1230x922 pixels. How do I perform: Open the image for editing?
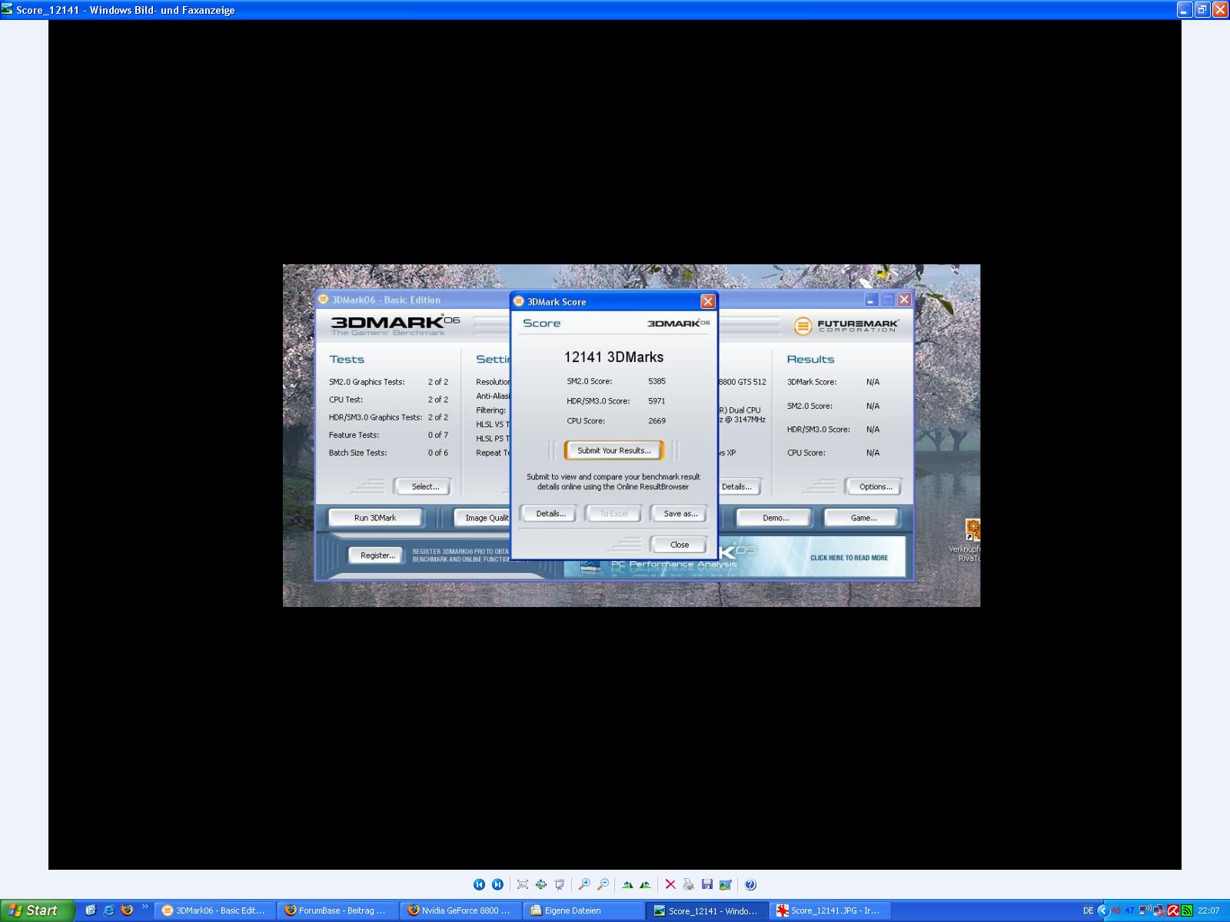(726, 884)
